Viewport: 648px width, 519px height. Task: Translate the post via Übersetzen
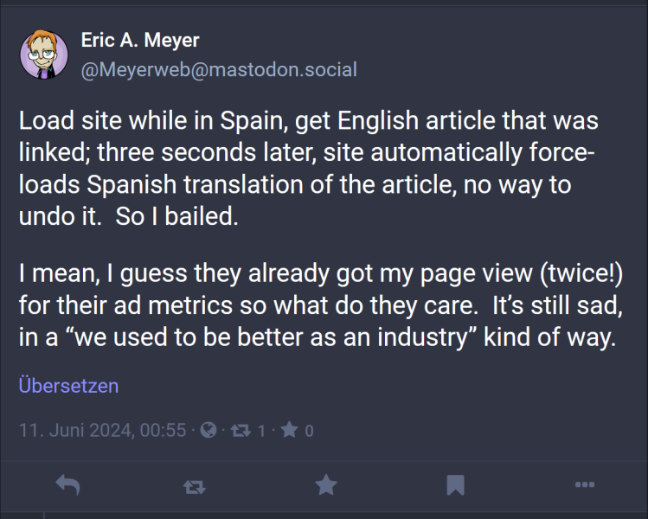tap(68, 386)
